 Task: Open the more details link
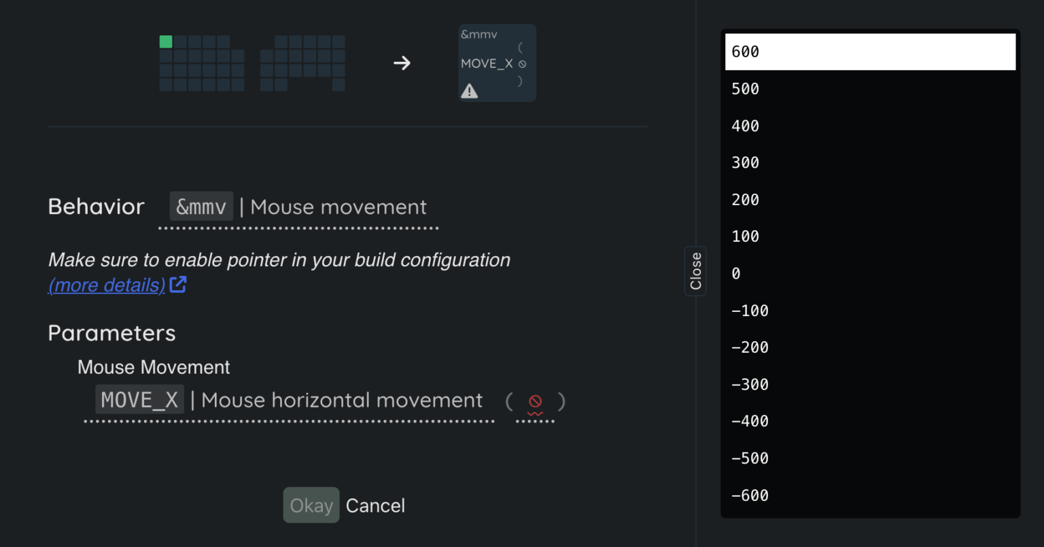click(107, 285)
